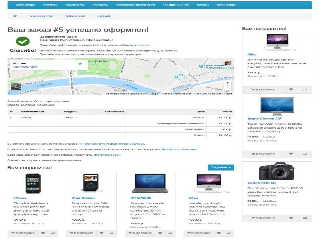Screen dimensions: 319x239
Task: Go to Корзина покупок breadcrumb
Action: click(x=41, y=16)
